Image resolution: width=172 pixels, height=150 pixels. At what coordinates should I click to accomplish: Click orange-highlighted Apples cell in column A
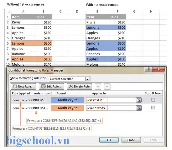coord(23,59)
